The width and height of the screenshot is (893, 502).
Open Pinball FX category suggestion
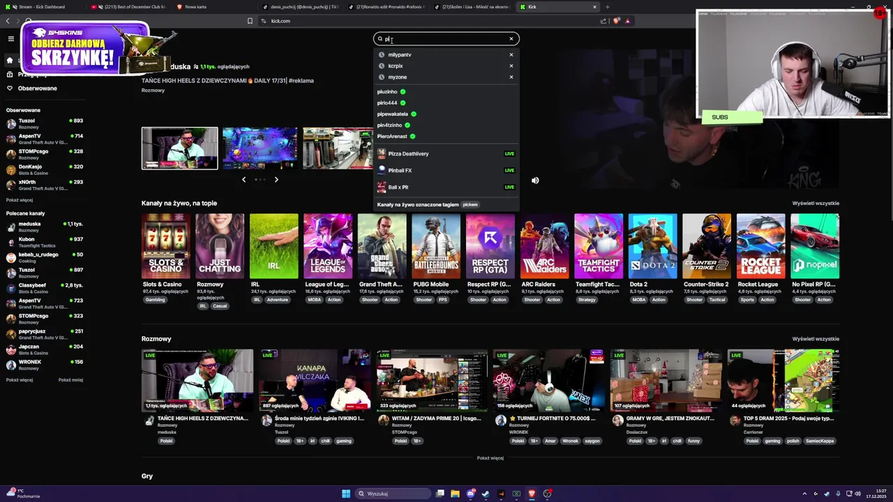pyautogui.click(x=446, y=170)
